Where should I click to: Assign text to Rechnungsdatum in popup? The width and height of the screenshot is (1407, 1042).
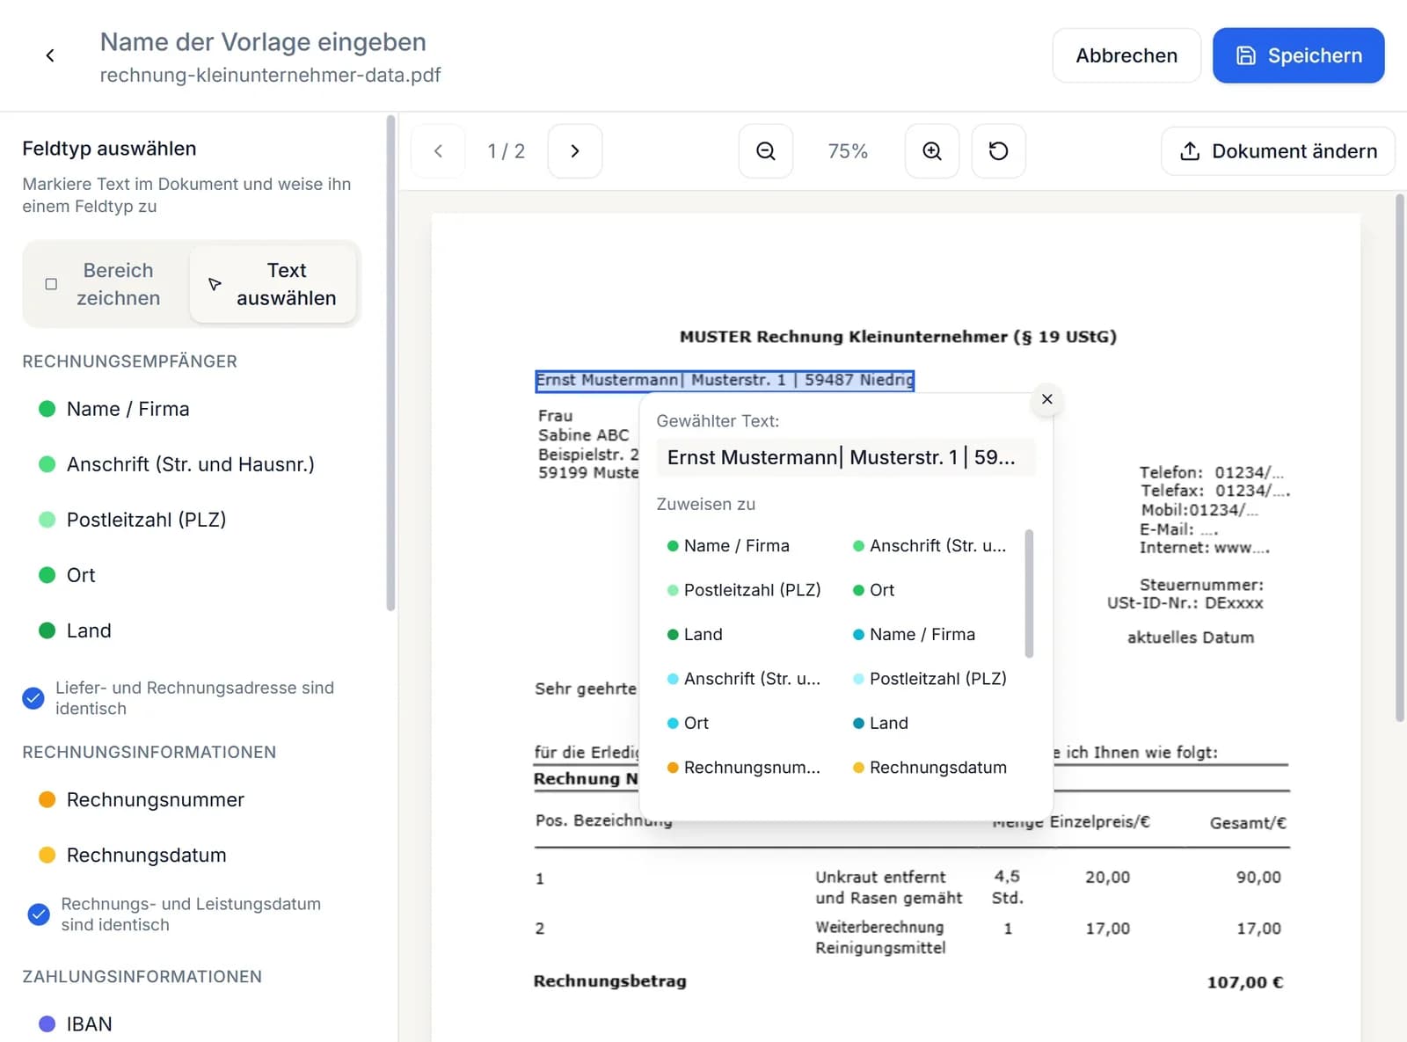[929, 768]
